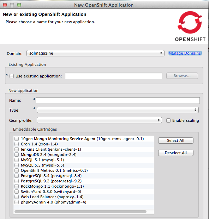Click the Deselect All button
This screenshot has width=209, height=219.
176,153
